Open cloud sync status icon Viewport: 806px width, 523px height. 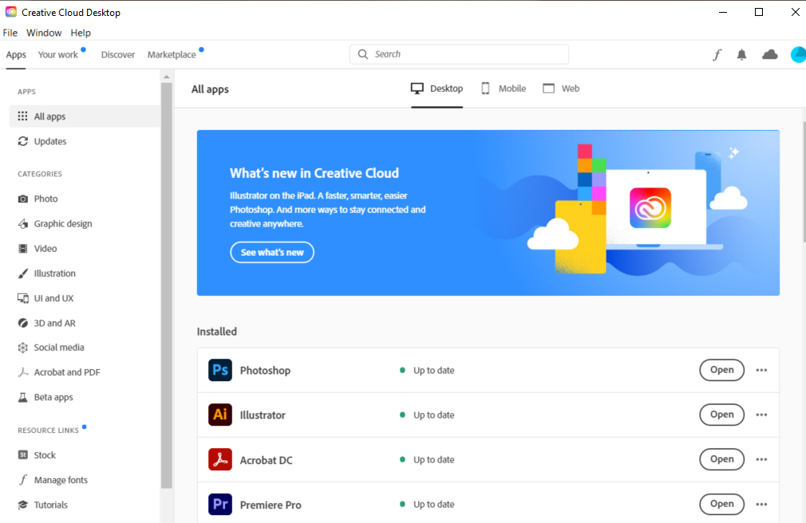click(x=769, y=54)
